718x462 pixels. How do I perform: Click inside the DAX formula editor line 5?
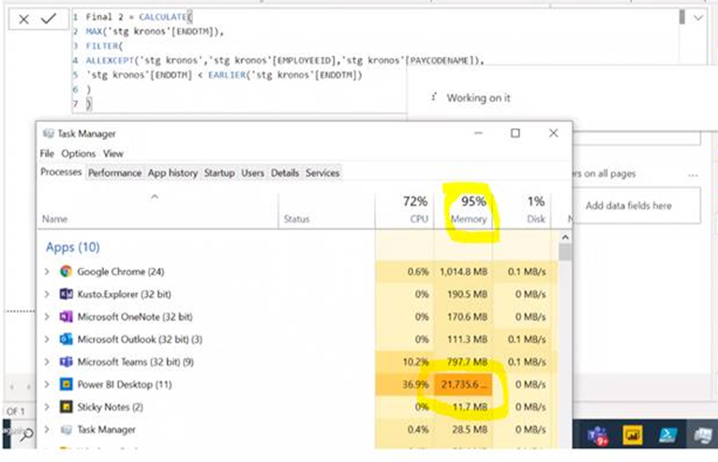click(224, 75)
